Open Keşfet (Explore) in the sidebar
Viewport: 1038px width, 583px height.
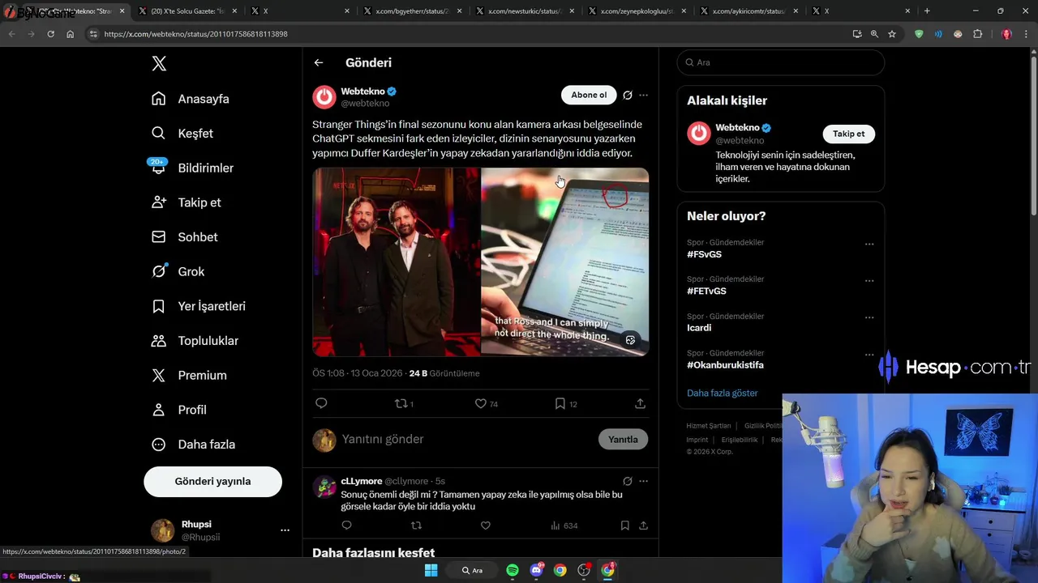pyautogui.click(x=182, y=134)
